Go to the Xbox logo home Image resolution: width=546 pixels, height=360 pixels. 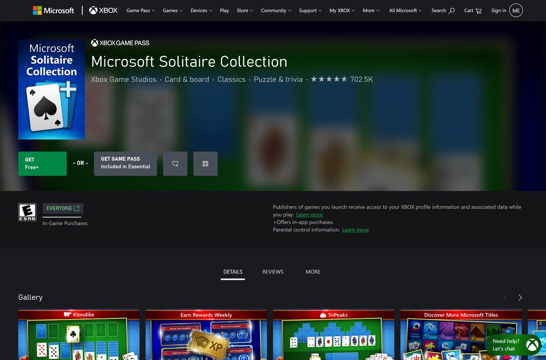coord(103,10)
